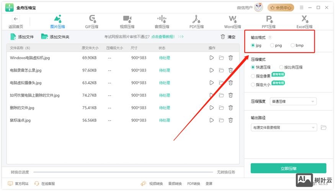Viewport: 335px width, 191px height.
Task: Choose 指定大小 compression mode
Action: pyautogui.click(x=253, y=85)
